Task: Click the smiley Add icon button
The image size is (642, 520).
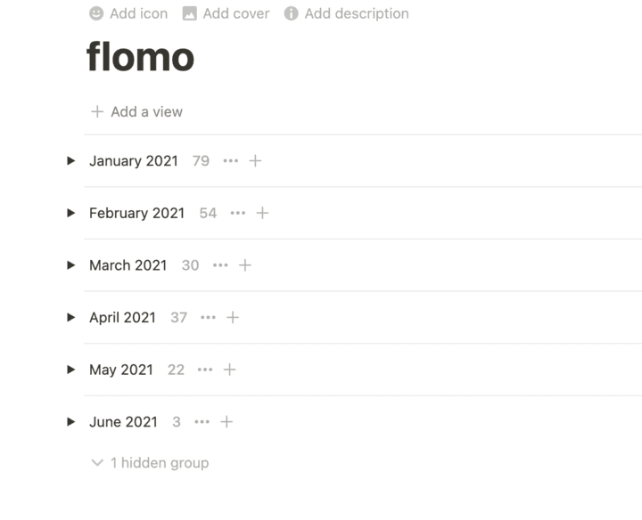Action: coord(96,13)
